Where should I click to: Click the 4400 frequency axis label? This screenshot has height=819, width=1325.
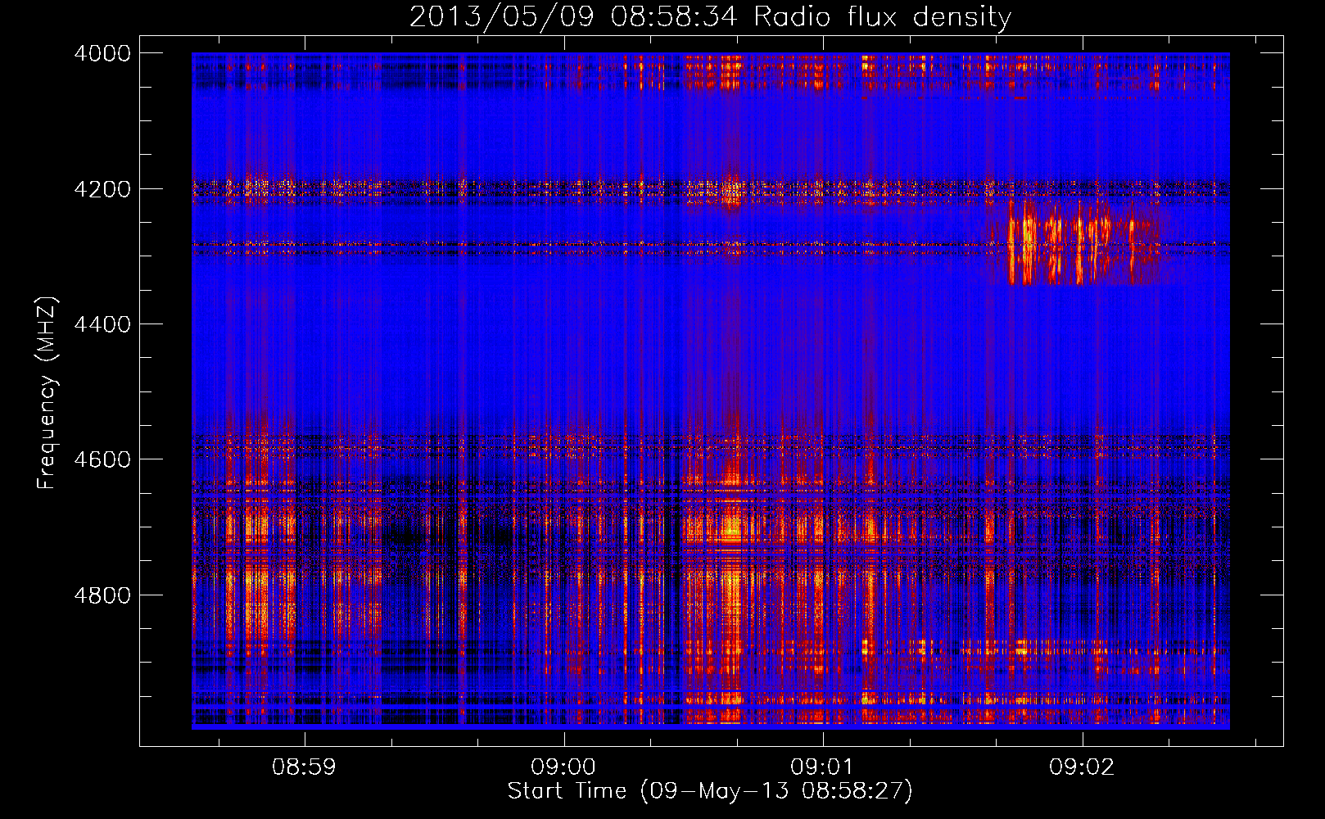[x=102, y=325]
